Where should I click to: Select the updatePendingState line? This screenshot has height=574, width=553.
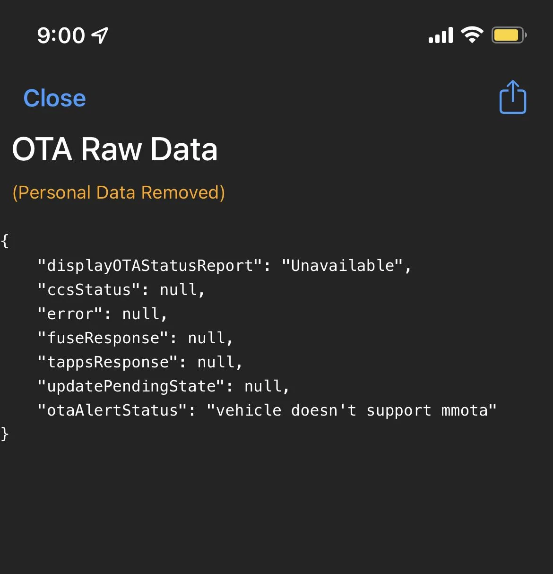164,386
